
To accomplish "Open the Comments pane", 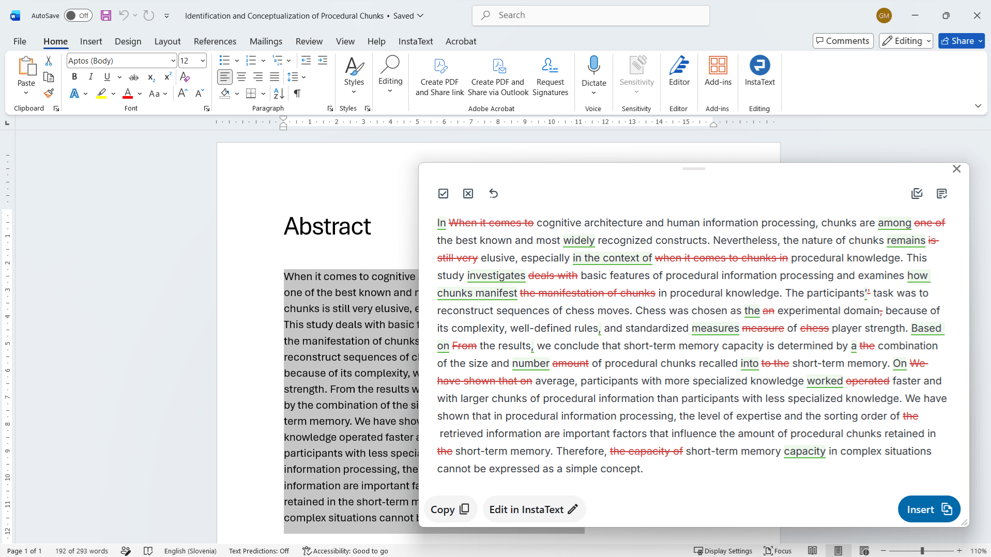I will coord(843,41).
